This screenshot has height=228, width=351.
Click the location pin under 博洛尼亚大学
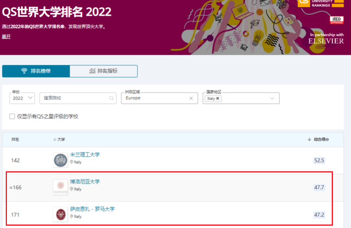click(72, 189)
